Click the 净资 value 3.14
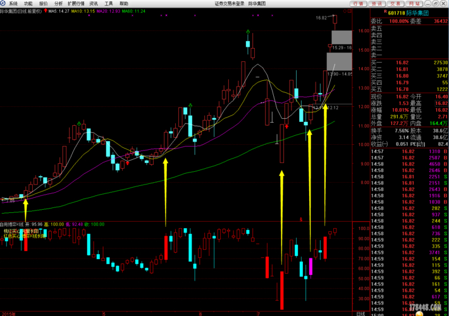The width and height of the screenshot is (449, 316). [x=404, y=137]
